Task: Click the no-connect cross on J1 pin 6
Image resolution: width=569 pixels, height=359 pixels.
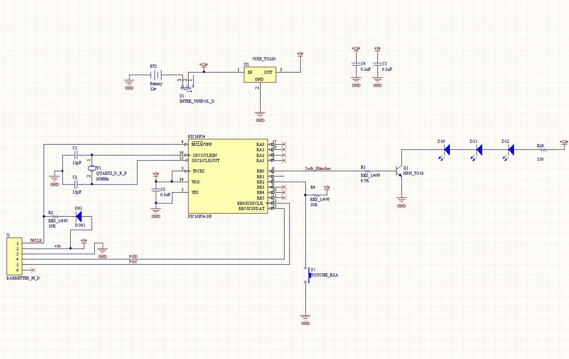Action: coord(32,270)
